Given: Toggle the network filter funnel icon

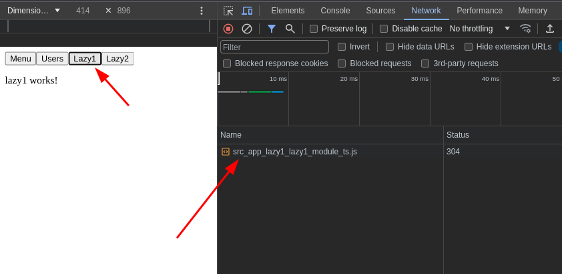Looking at the screenshot, I should point(272,29).
